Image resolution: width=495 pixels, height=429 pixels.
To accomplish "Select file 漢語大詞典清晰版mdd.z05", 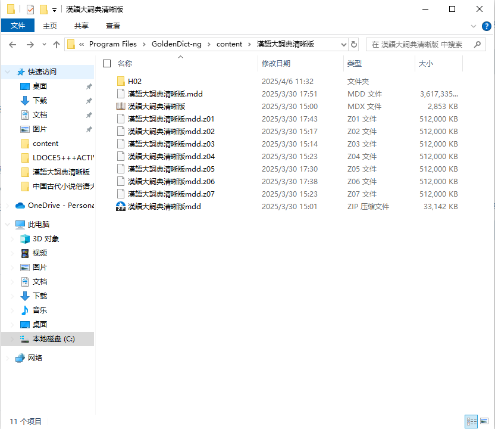I will (171, 169).
